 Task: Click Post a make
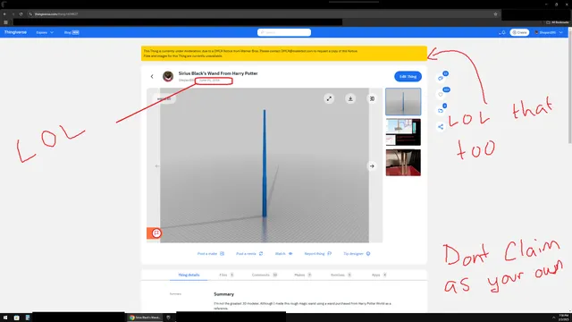click(x=211, y=253)
